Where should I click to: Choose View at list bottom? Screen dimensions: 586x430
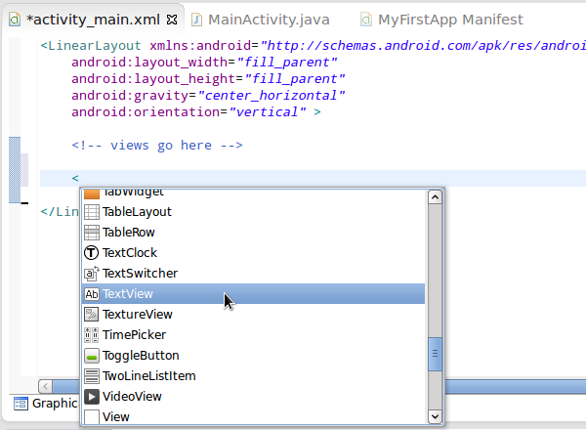(x=253, y=416)
